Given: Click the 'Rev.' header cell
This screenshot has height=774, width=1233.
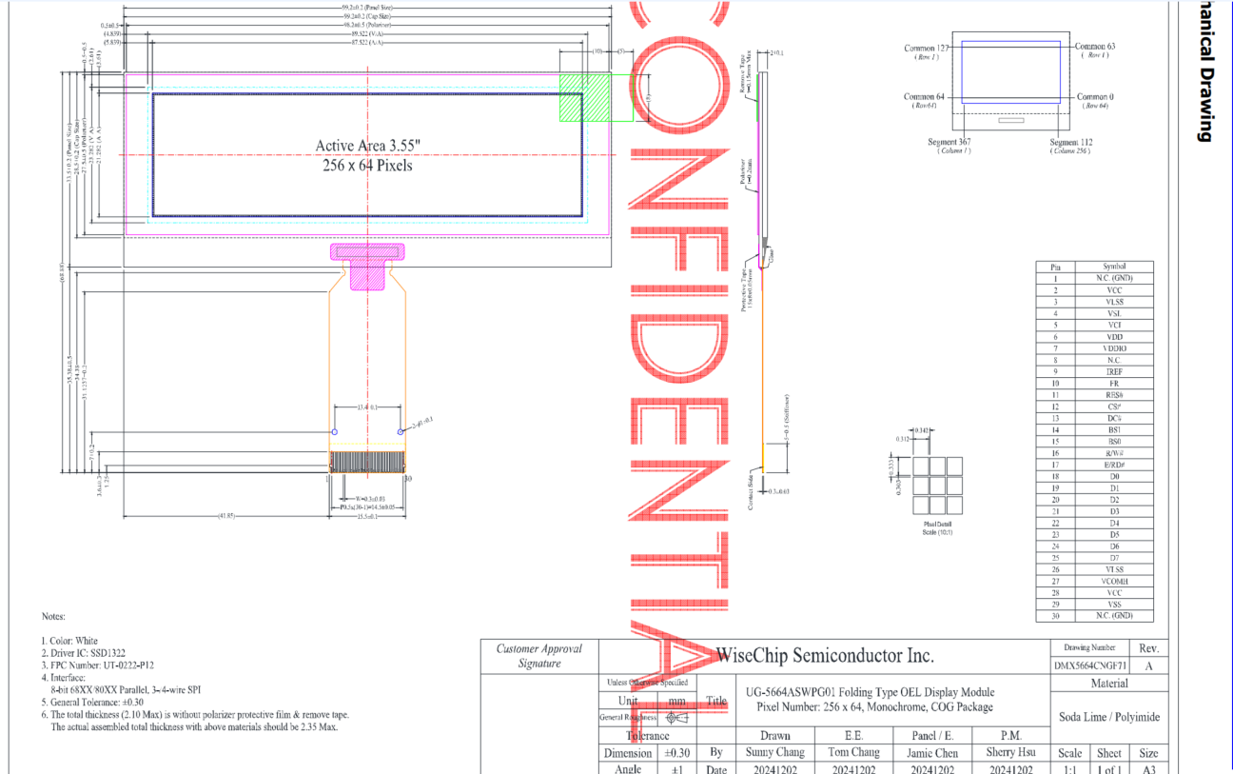Looking at the screenshot, I should (1148, 647).
